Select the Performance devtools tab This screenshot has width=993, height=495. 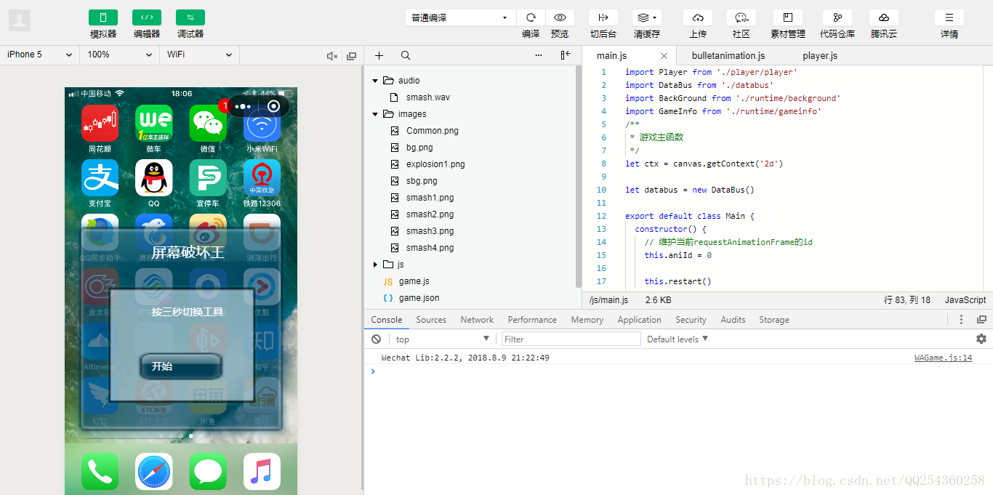point(532,320)
